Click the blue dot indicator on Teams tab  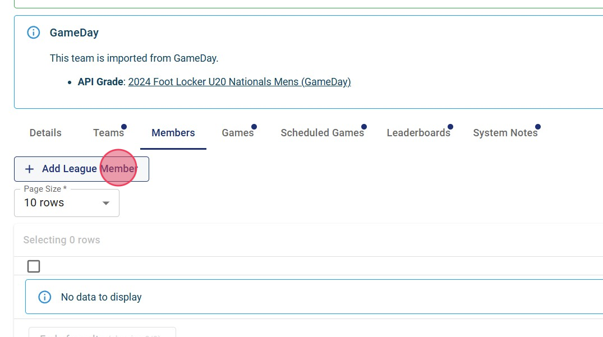[x=123, y=127]
